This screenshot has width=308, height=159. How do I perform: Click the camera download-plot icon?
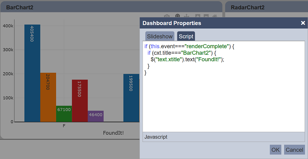167,16
